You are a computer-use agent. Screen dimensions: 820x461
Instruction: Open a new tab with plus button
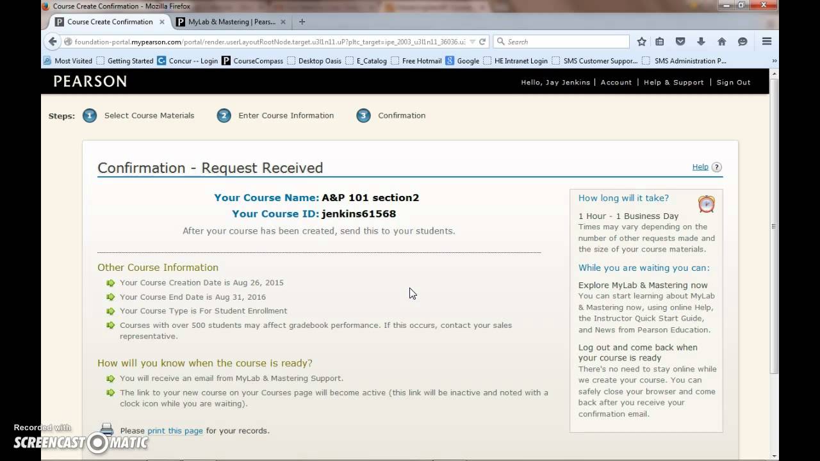tap(302, 22)
